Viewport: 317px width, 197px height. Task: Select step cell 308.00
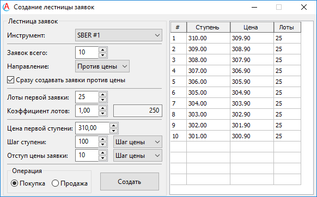click(x=208, y=60)
